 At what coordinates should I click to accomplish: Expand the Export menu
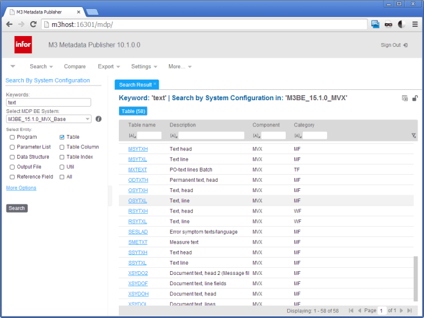[x=109, y=66]
